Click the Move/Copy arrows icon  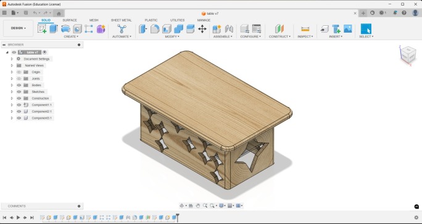coord(202,29)
